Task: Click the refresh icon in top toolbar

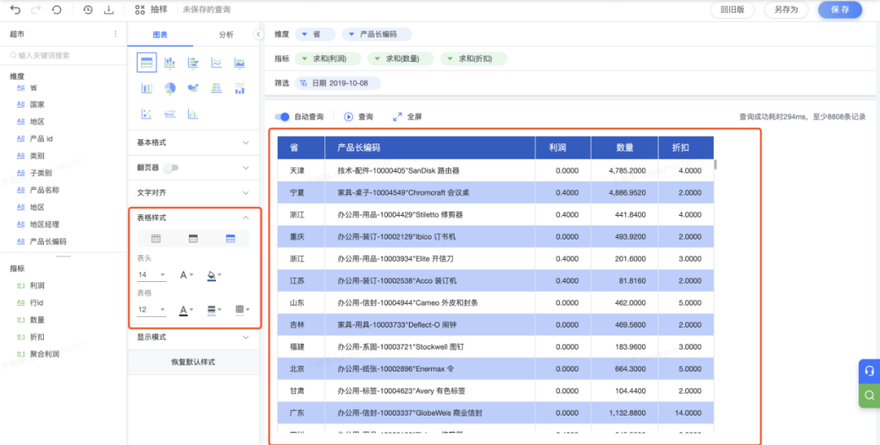Action: click(x=56, y=10)
